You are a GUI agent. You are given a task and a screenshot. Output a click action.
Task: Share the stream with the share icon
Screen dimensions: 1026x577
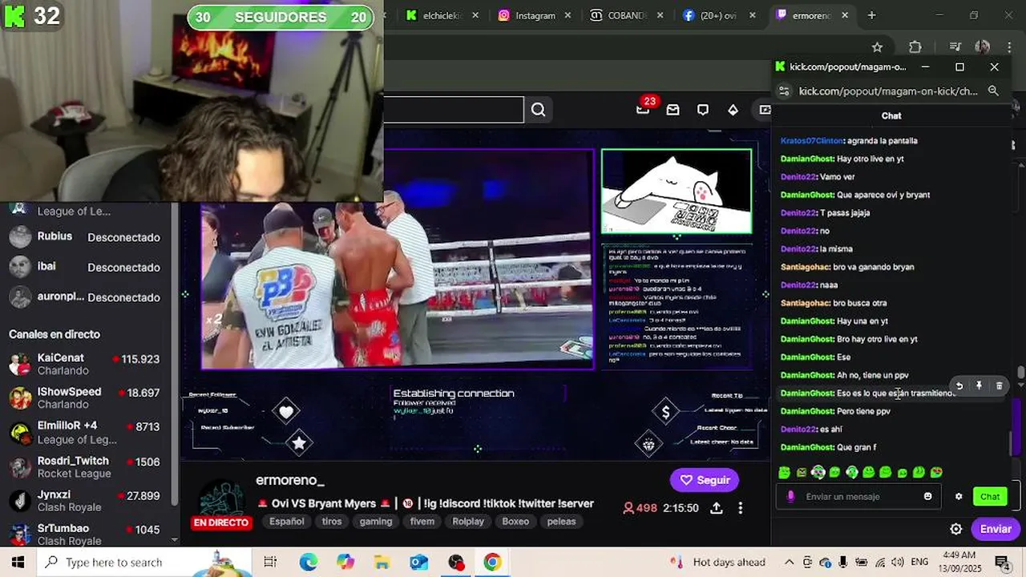[x=717, y=508]
